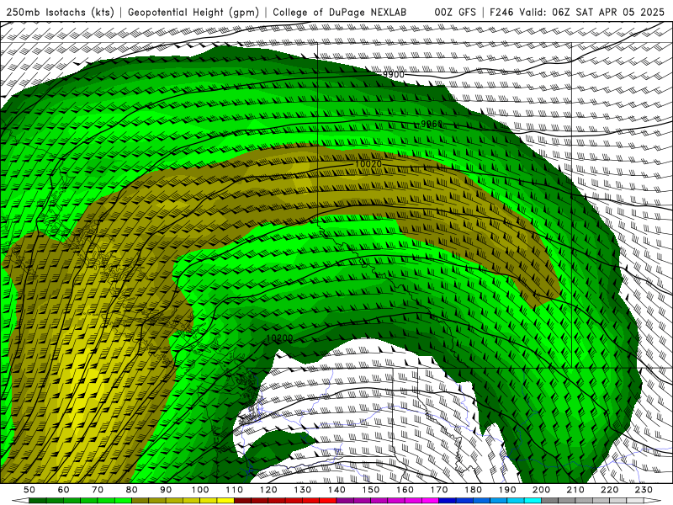
Task: Pick the bright magenta swatch just before 170
Action: [431, 500]
